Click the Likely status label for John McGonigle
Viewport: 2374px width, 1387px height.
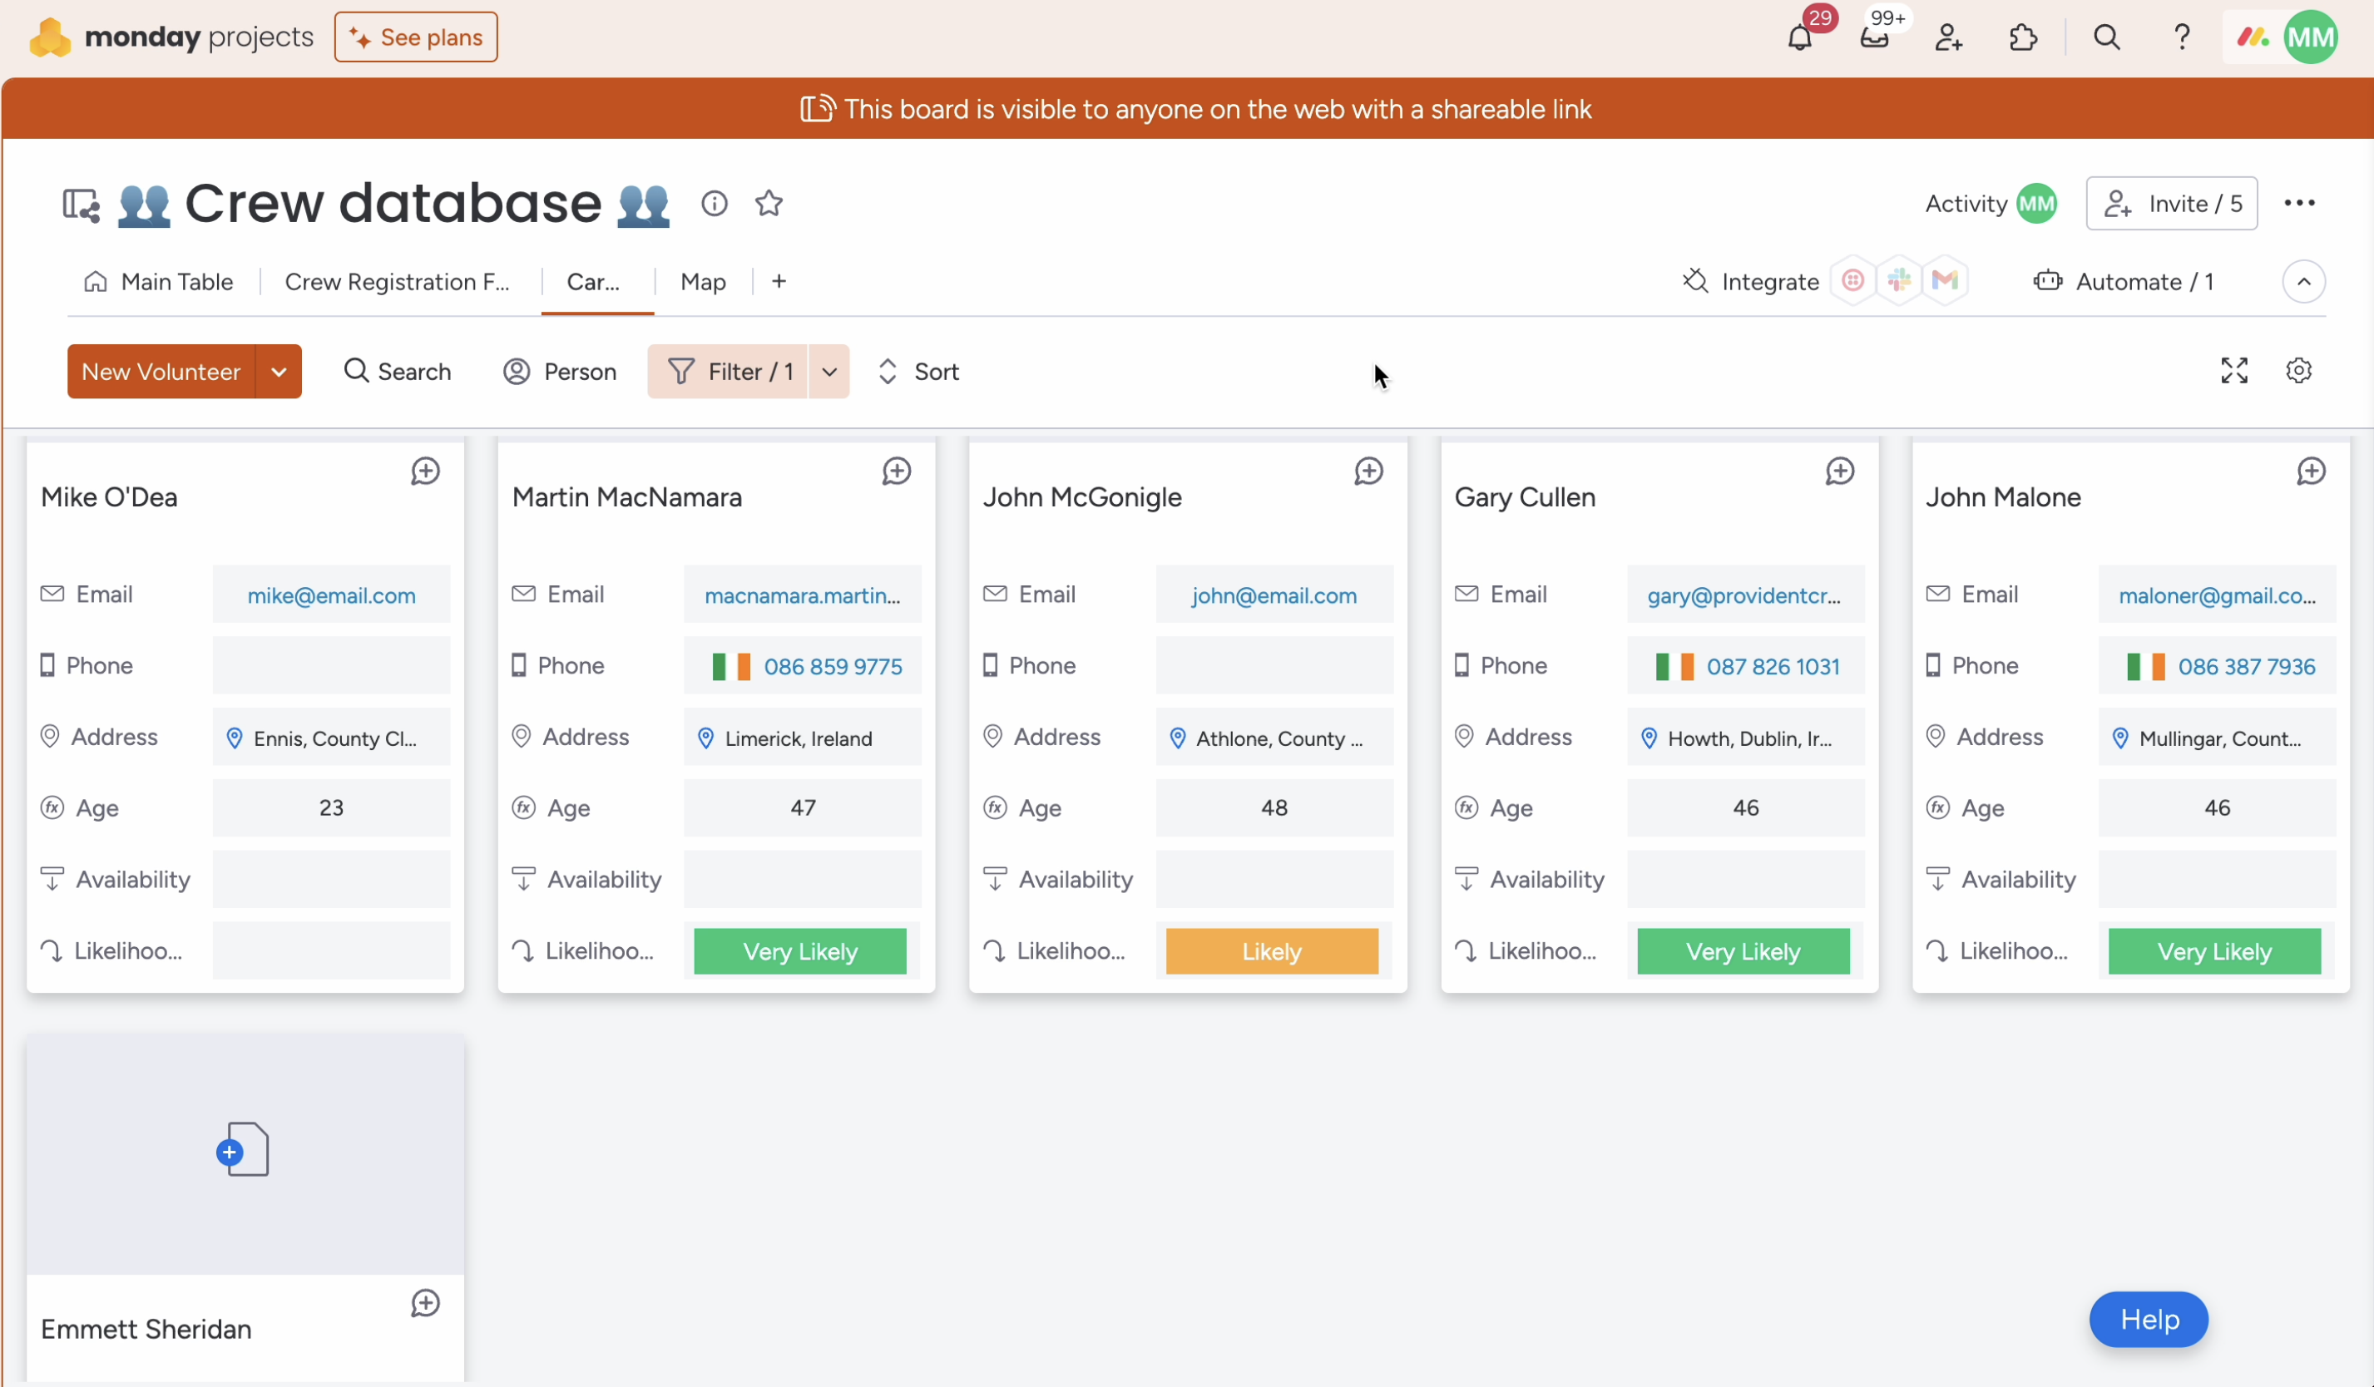click(1271, 952)
